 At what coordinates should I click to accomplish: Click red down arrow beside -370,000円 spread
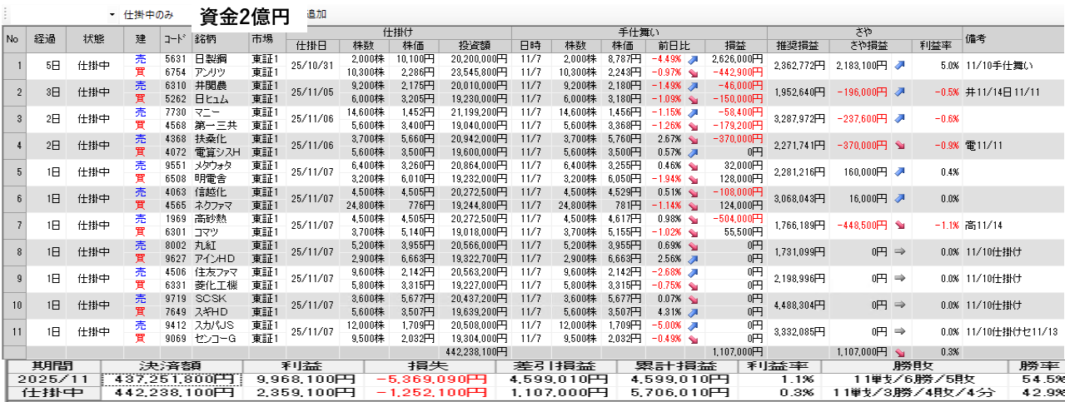pos(899,145)
